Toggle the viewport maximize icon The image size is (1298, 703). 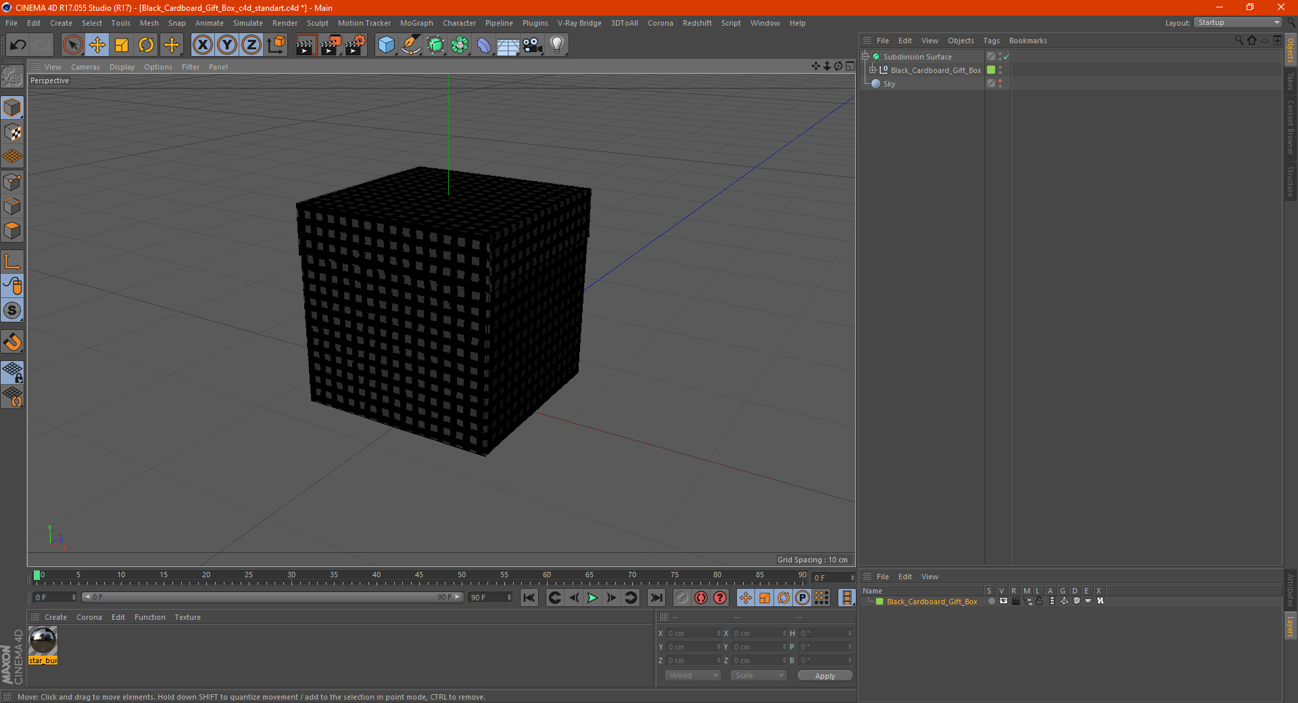(850, 66)
